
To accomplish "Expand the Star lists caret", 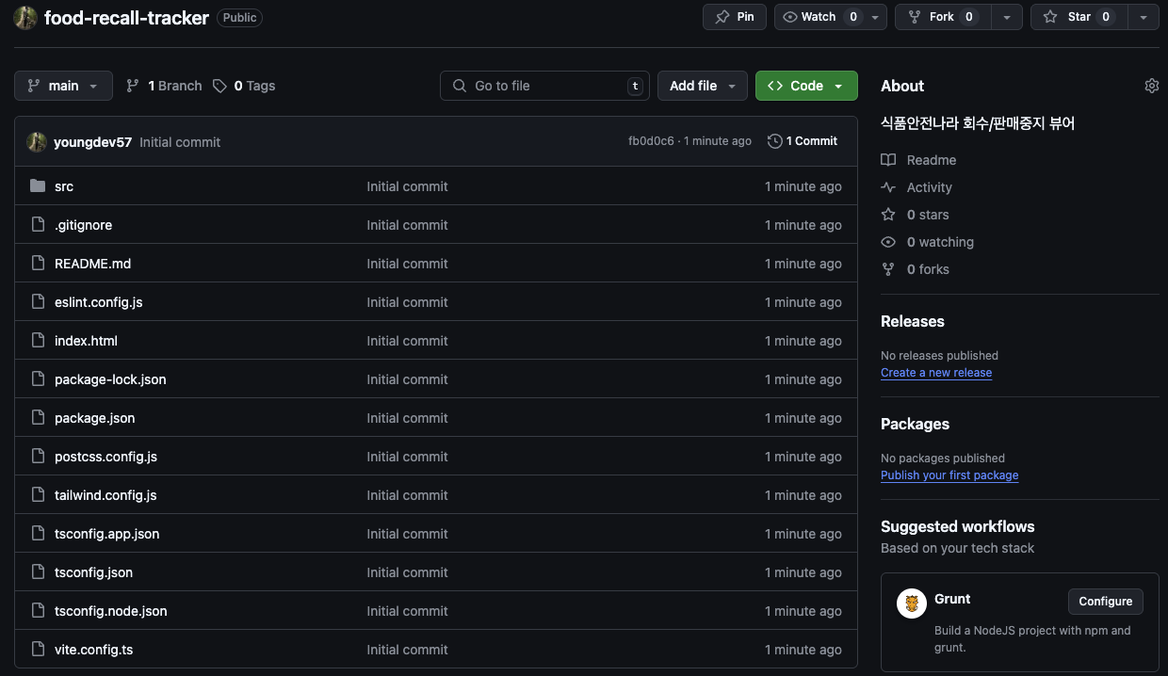I will (x=1143, y=17).
